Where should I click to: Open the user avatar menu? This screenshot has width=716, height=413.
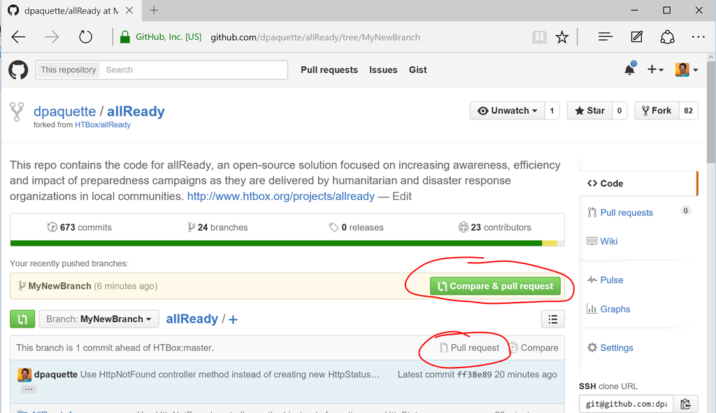[x=687, y=70]
